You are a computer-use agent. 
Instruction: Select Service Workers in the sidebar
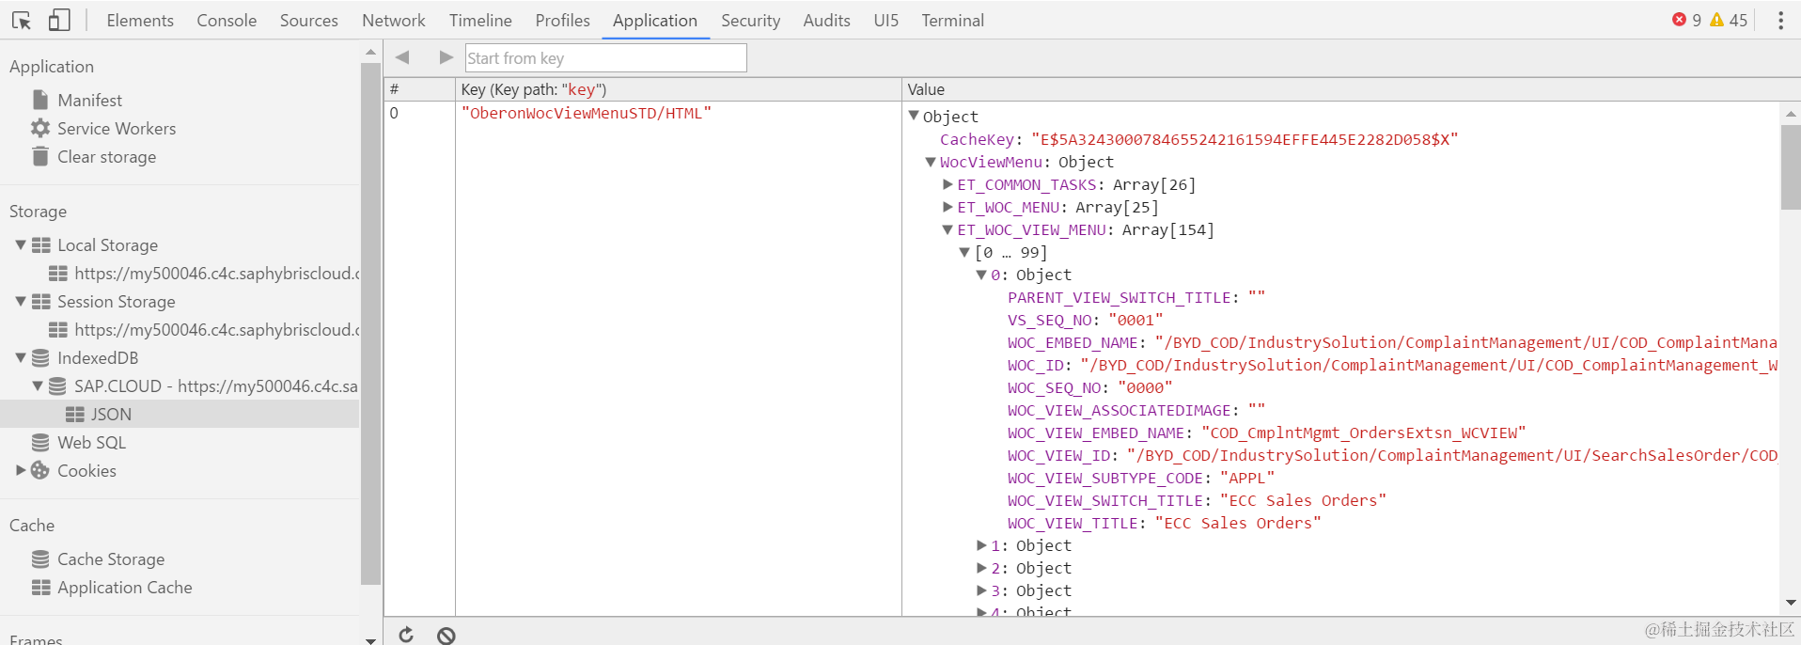pos(117,128)
